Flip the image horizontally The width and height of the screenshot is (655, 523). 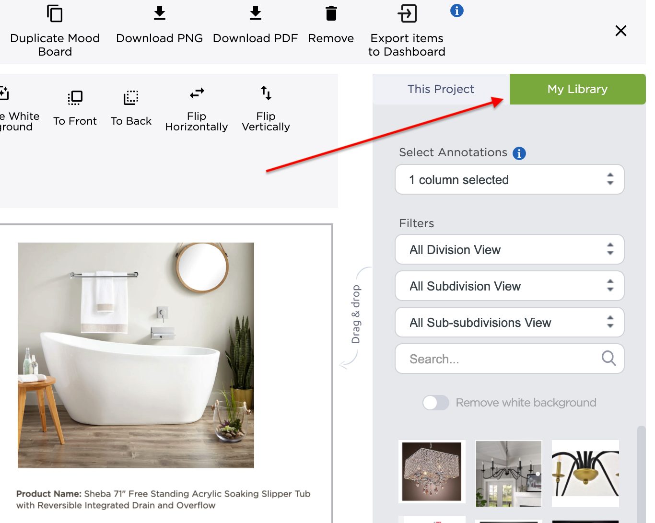pos(197,93)
